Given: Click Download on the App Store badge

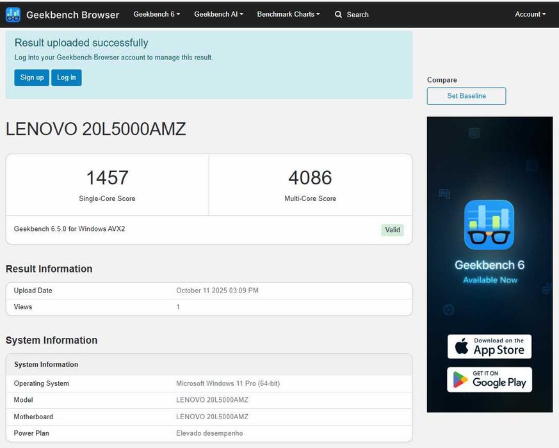Looking at the screenshot, I should point(489,346).
